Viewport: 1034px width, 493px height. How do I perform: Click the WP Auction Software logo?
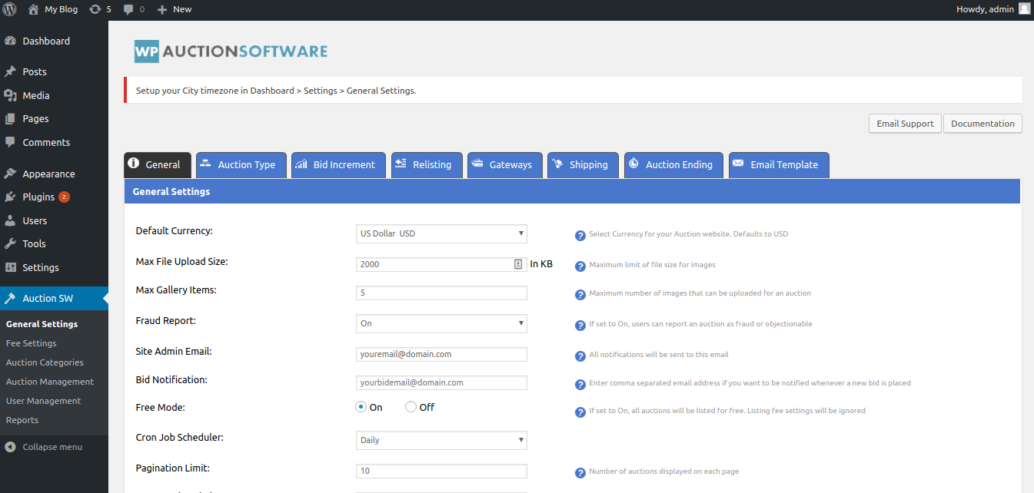(231, 51)
